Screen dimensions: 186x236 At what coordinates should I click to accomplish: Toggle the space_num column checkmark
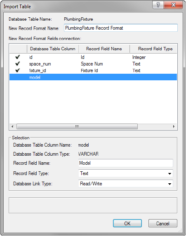click(x=18, y=64)
